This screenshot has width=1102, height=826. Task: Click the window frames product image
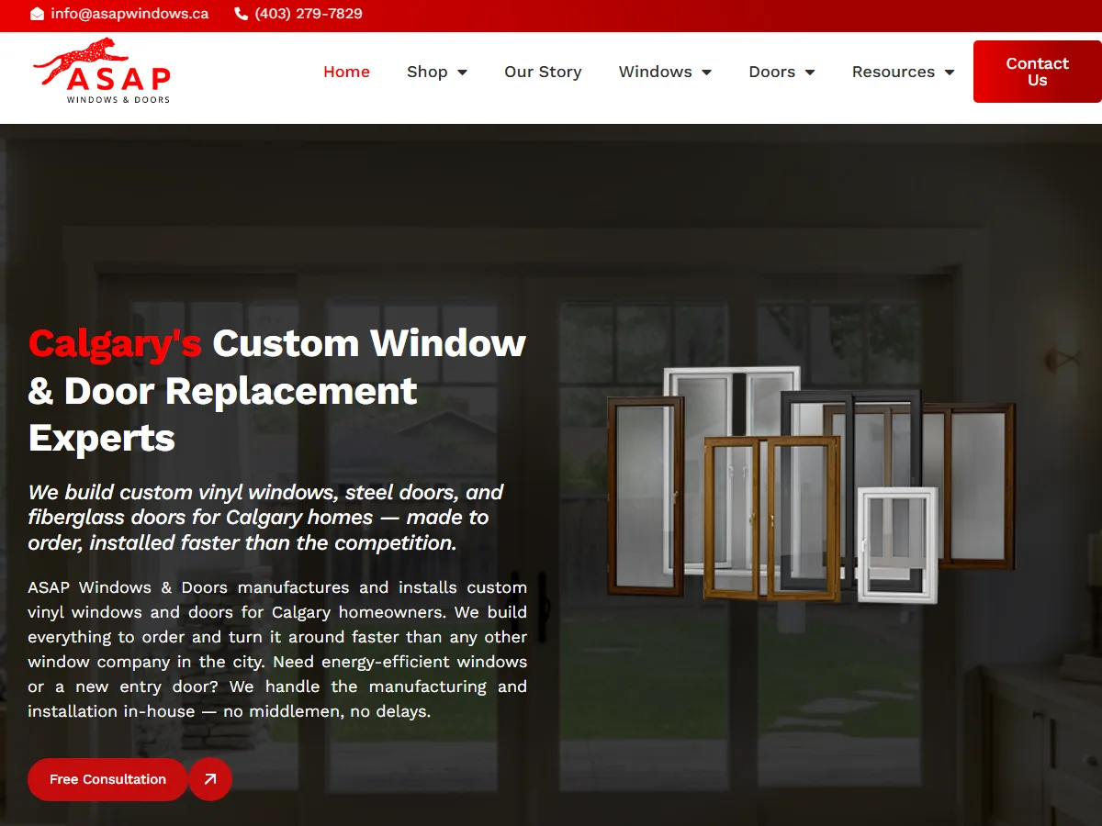pyautogui.click(x=811, y=486)
